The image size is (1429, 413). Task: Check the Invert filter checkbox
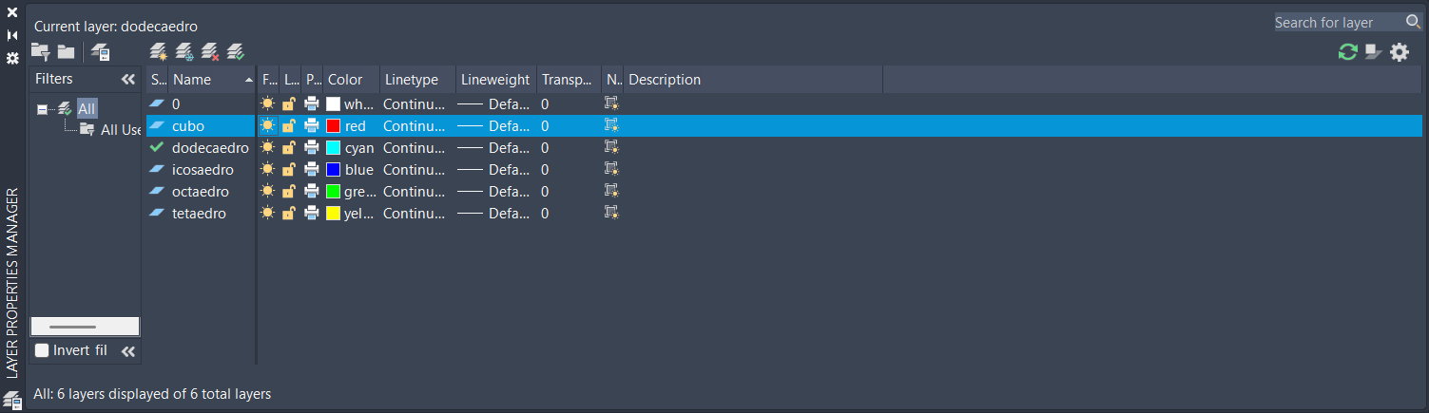pyautogui.click(x=42, y=350)
